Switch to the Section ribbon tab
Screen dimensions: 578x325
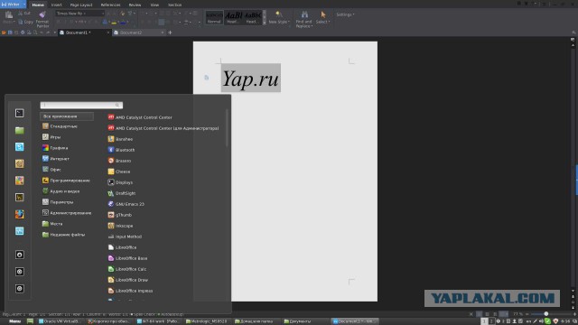174,5
